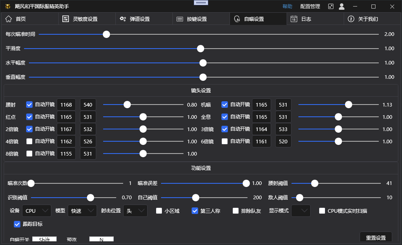This screenshot has height=245, width=402.
Task: Click the 瞄准误差 slider handle
Action: point(246,183)
